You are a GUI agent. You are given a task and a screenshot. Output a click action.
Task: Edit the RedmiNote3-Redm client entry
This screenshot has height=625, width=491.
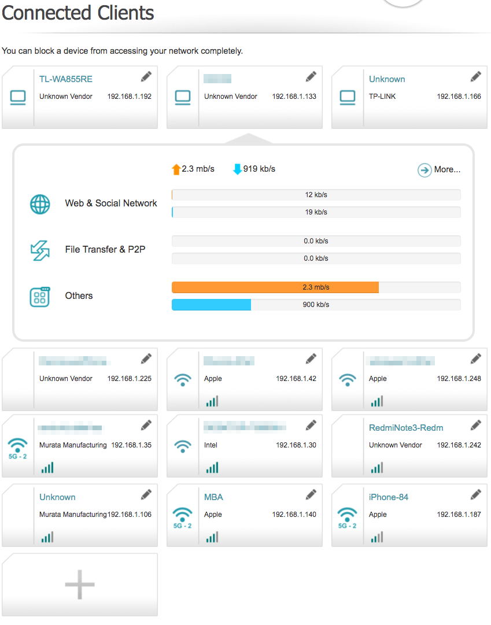point(476,426)
